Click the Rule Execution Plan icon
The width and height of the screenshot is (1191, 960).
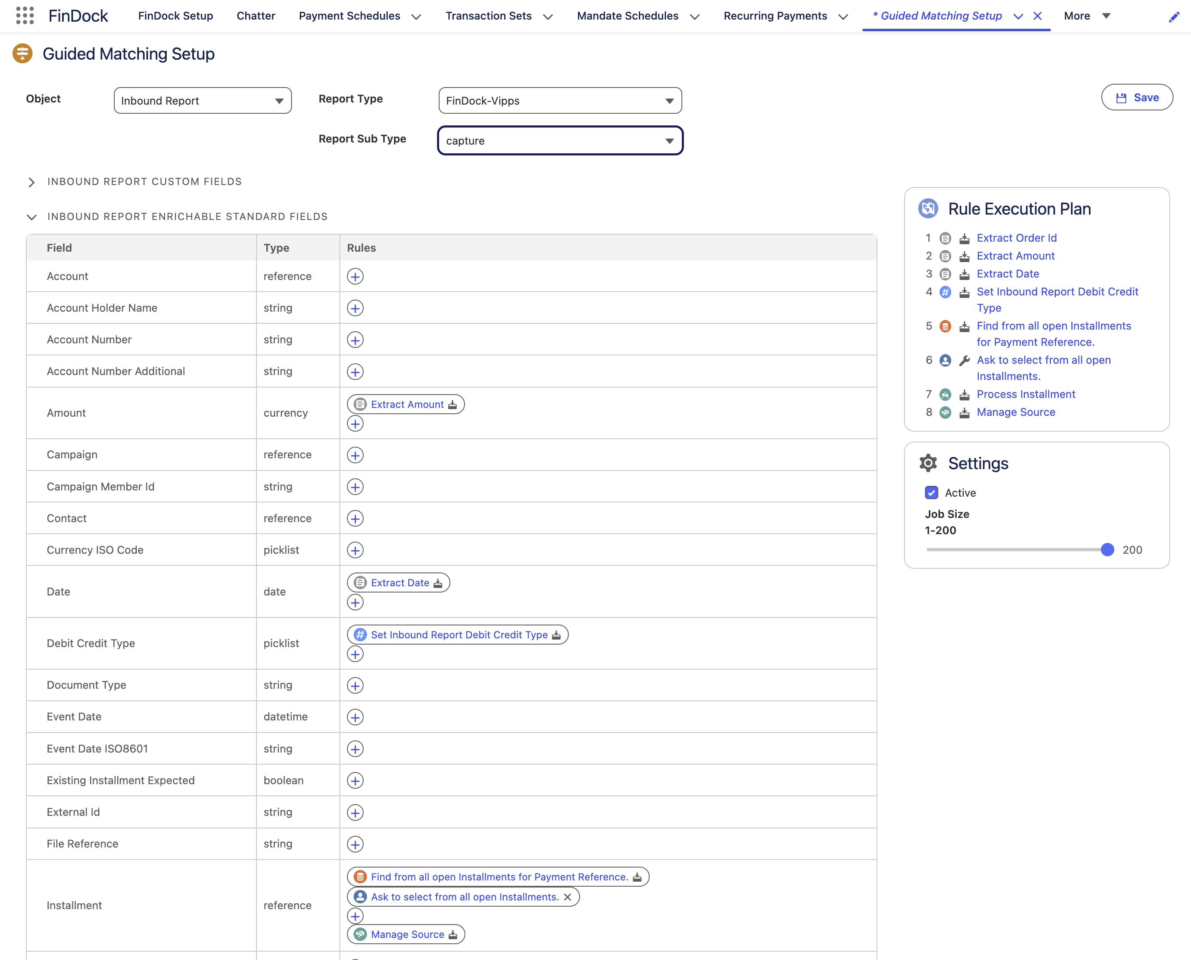928,208
